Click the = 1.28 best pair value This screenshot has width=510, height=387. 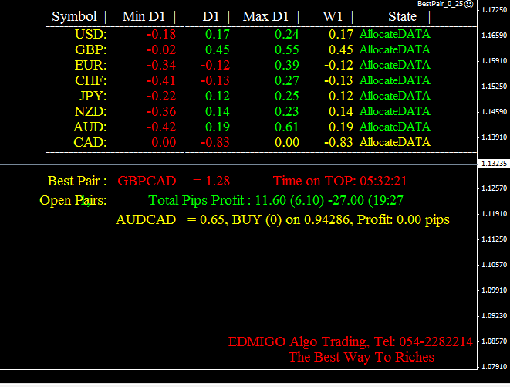[211, 181]
